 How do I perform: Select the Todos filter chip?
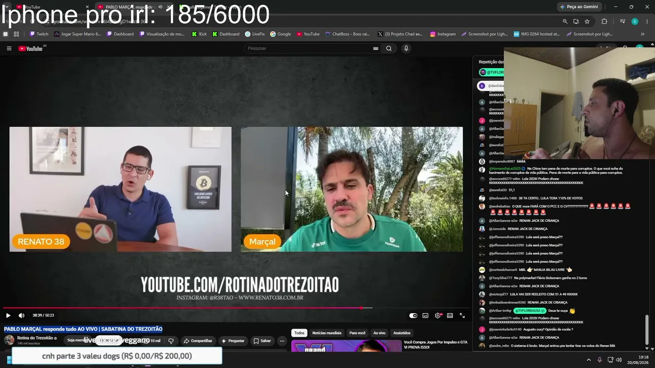pos(299,333)
